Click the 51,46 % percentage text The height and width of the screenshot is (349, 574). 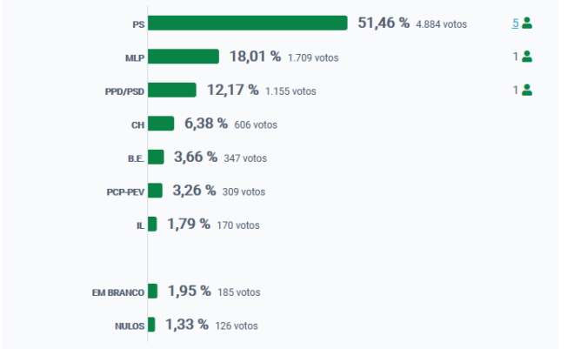pyautogui.click(x=384, y=23)
